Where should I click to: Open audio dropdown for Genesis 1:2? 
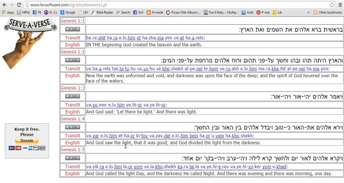coord(76,60)
